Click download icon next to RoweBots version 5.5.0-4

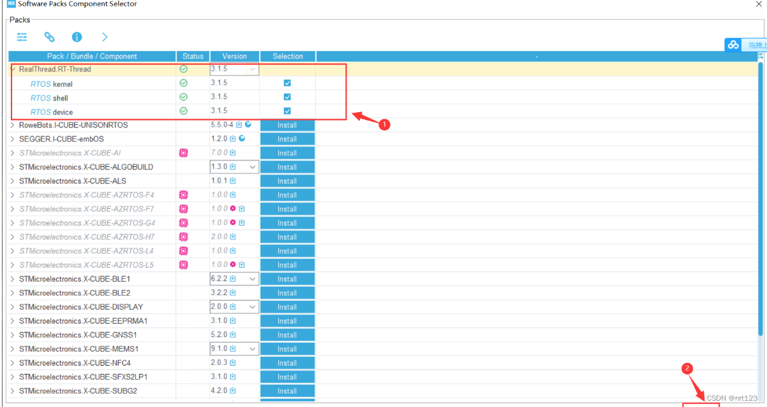tap(239, 125)
